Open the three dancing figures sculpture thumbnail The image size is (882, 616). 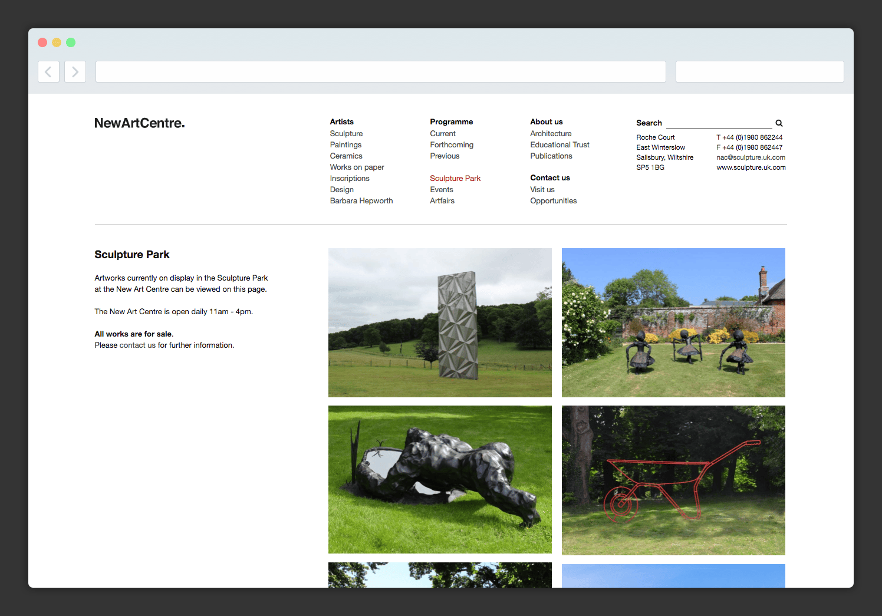[673, 322]
